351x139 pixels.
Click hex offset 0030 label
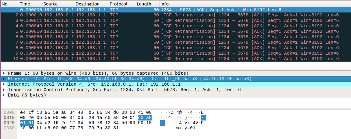point(9,128)
